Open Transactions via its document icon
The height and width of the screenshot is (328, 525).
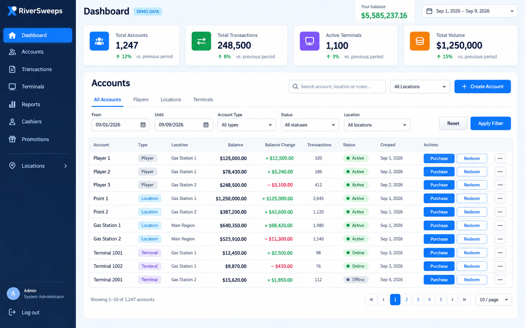click(x=12, y=69)
